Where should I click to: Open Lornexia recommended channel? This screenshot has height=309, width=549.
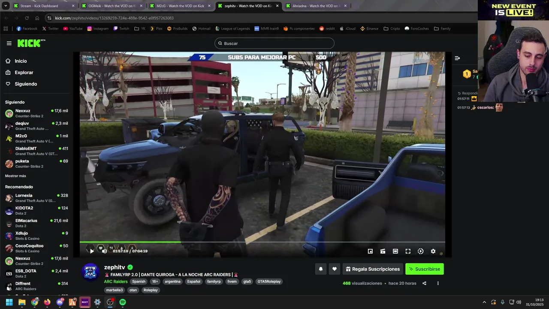pyautogui.click(x=36, y=198)
